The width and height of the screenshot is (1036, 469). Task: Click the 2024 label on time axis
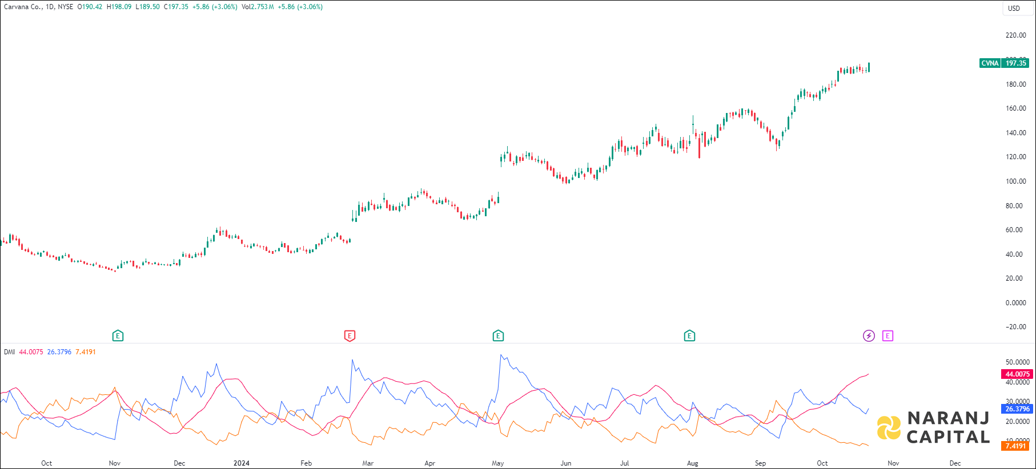coord(241,463)
